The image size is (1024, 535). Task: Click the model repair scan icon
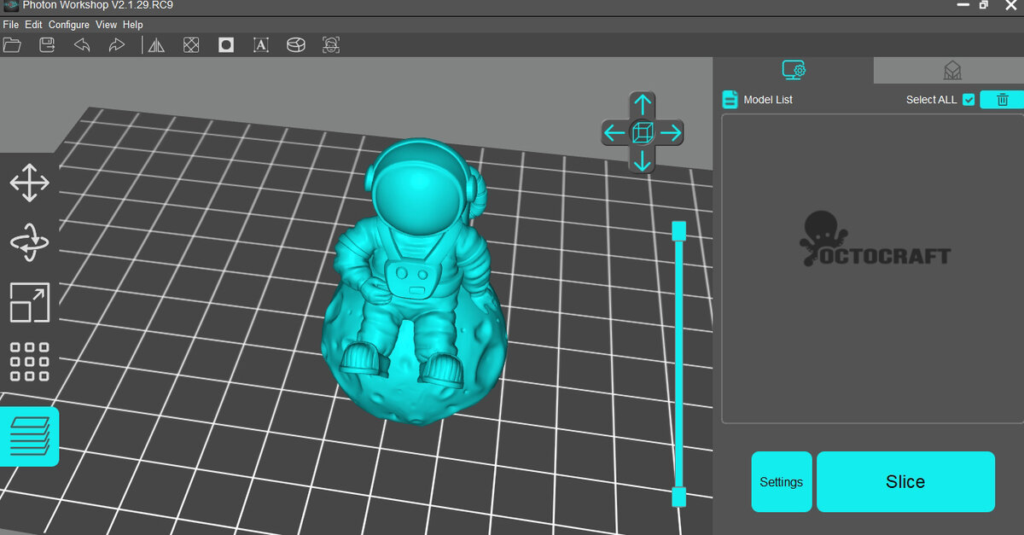[331, 44]
